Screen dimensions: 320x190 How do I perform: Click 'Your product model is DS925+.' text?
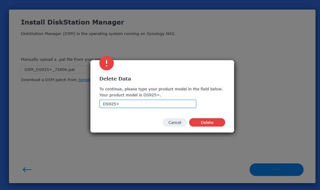pyautogui.click(x=130, y=95)
